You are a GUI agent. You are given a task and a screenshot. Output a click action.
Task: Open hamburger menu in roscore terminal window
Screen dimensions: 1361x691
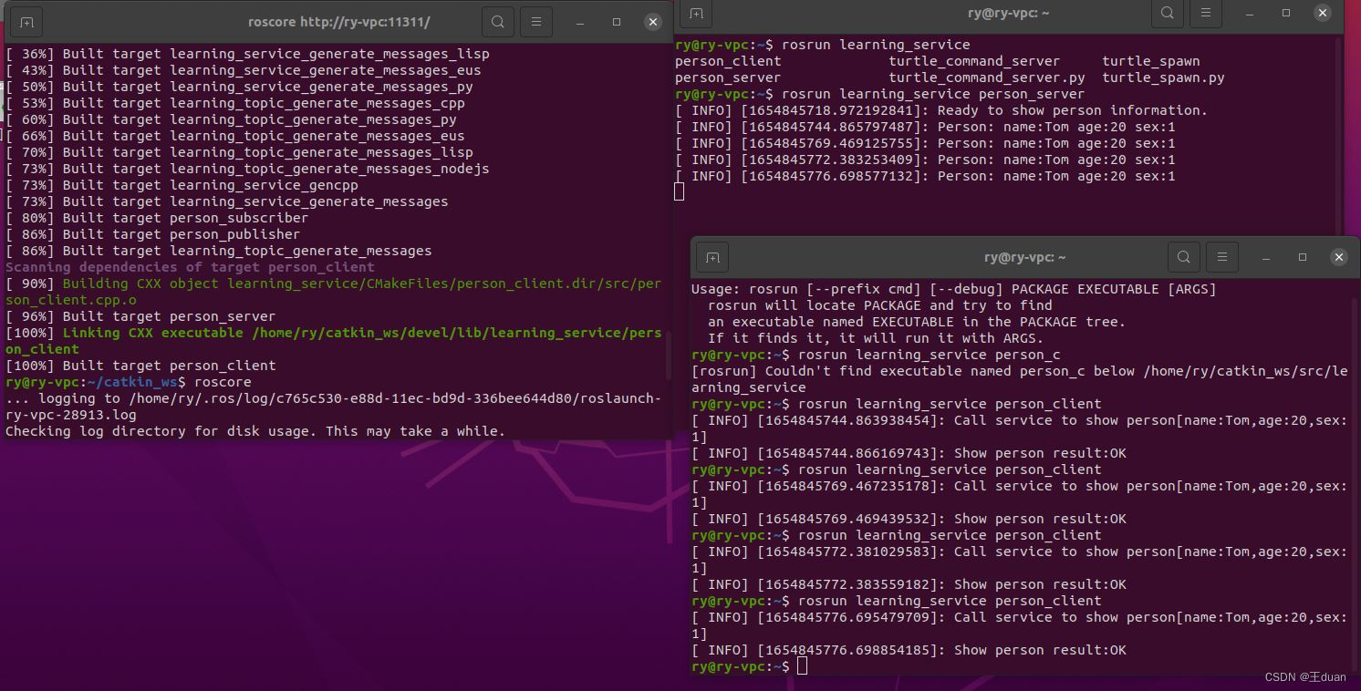[x=536, y=22]
